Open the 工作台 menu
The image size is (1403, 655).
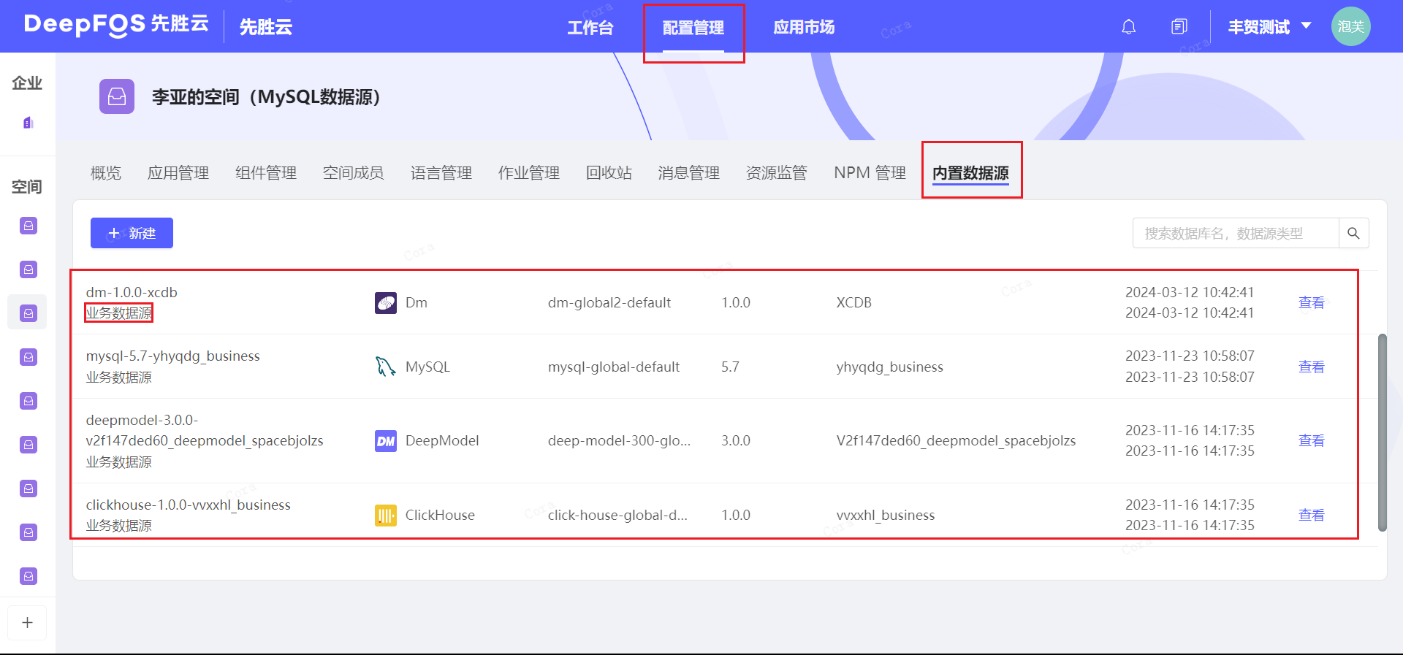(590, 28)
